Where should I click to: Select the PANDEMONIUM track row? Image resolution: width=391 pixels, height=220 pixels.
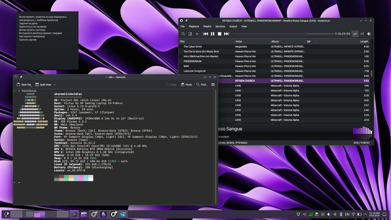tap(274, 61)
